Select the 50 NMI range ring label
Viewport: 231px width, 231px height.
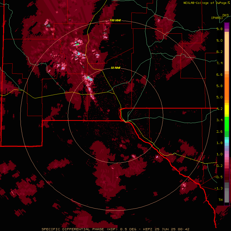(x=115, y=68)
